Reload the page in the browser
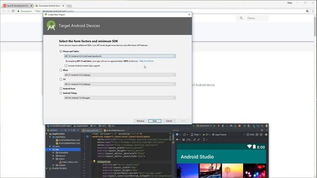Image resolution: width=317 pixels, height=178 pixels. 13,11
